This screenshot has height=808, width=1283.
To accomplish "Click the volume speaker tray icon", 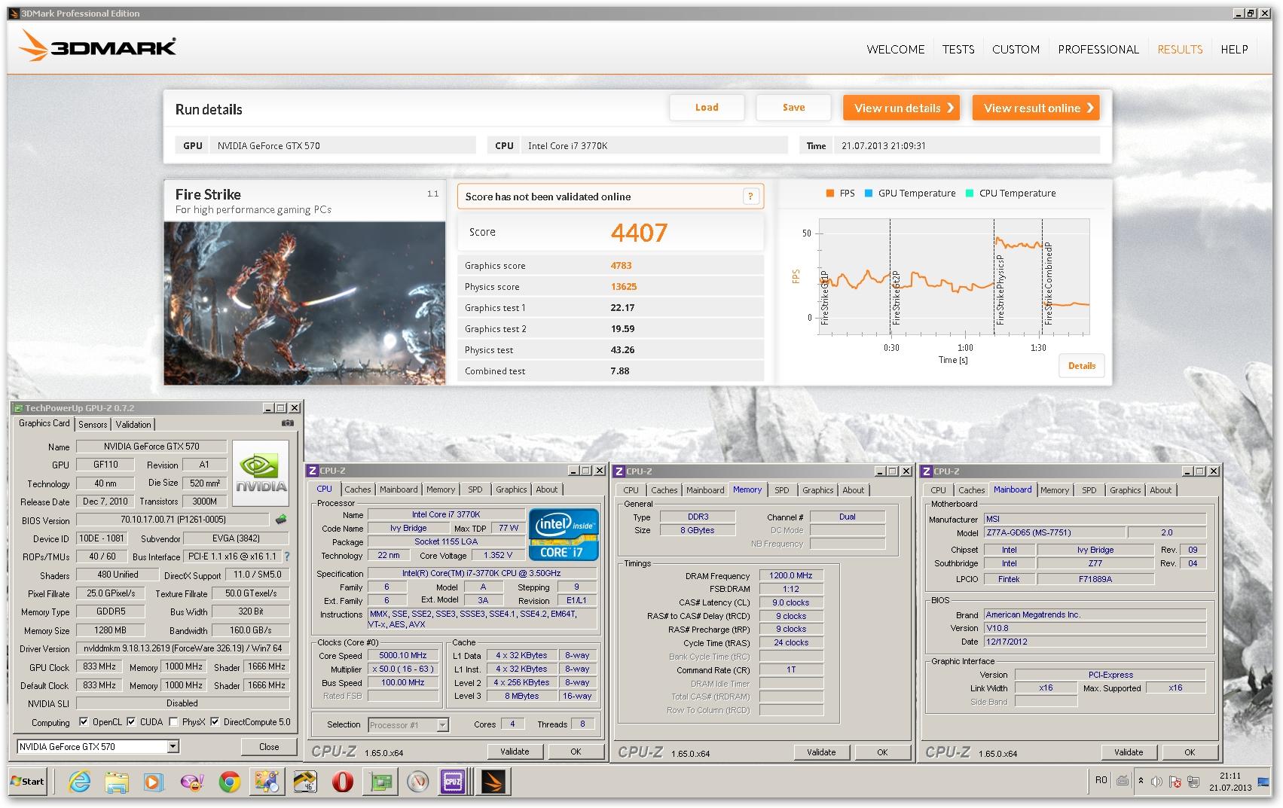I will pyautogui.click(x=1156, y=781).
